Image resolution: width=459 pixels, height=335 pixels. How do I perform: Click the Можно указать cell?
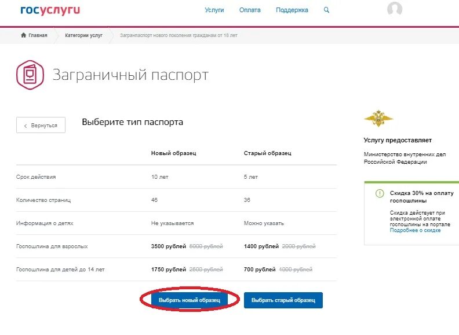point(264,223)
